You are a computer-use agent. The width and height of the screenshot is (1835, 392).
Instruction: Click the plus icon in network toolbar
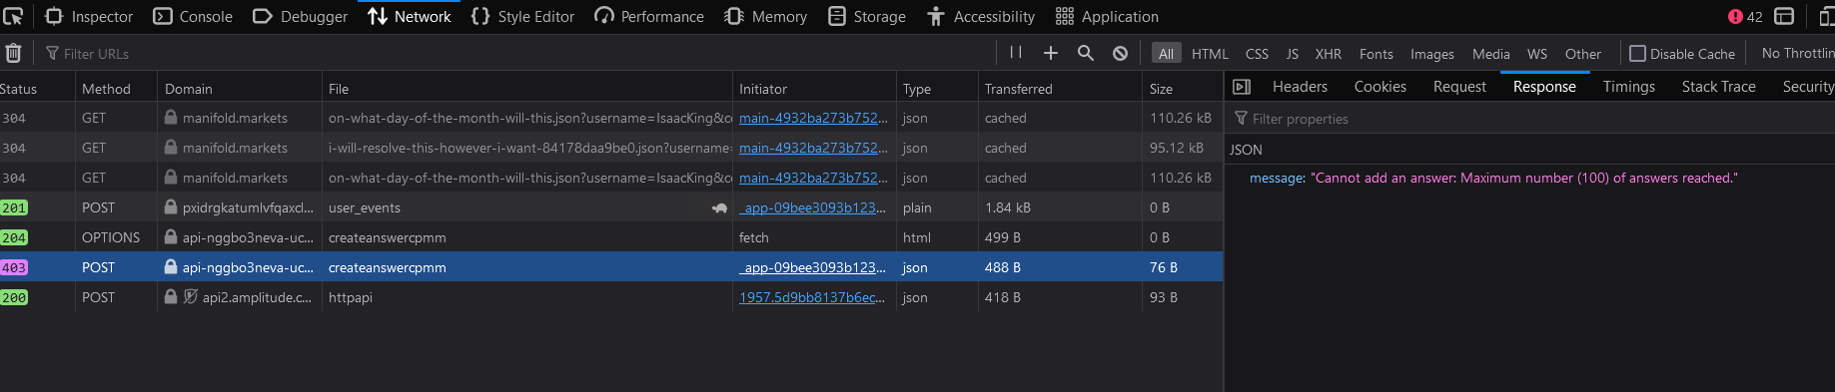point(1051,53)
